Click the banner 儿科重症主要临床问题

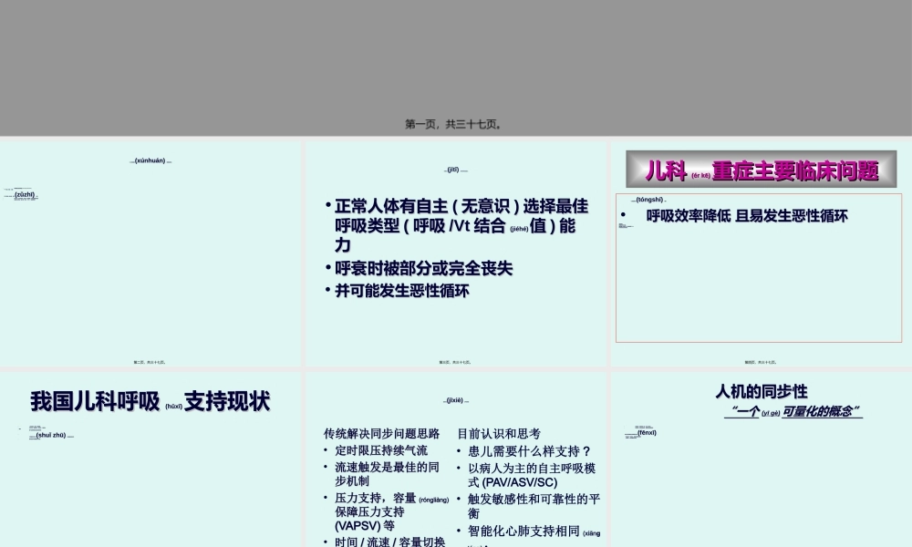point(758,169)
